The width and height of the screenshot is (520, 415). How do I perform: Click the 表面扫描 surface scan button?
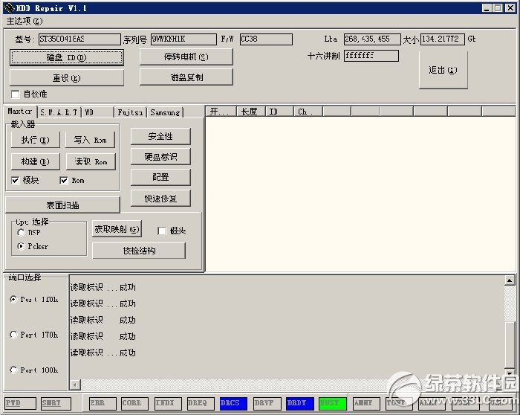(62, 205)
